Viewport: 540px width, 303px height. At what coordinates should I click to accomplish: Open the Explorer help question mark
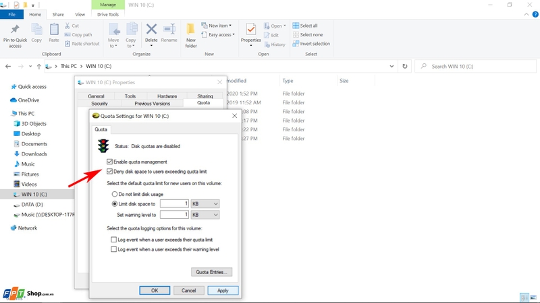coord(535,14)
